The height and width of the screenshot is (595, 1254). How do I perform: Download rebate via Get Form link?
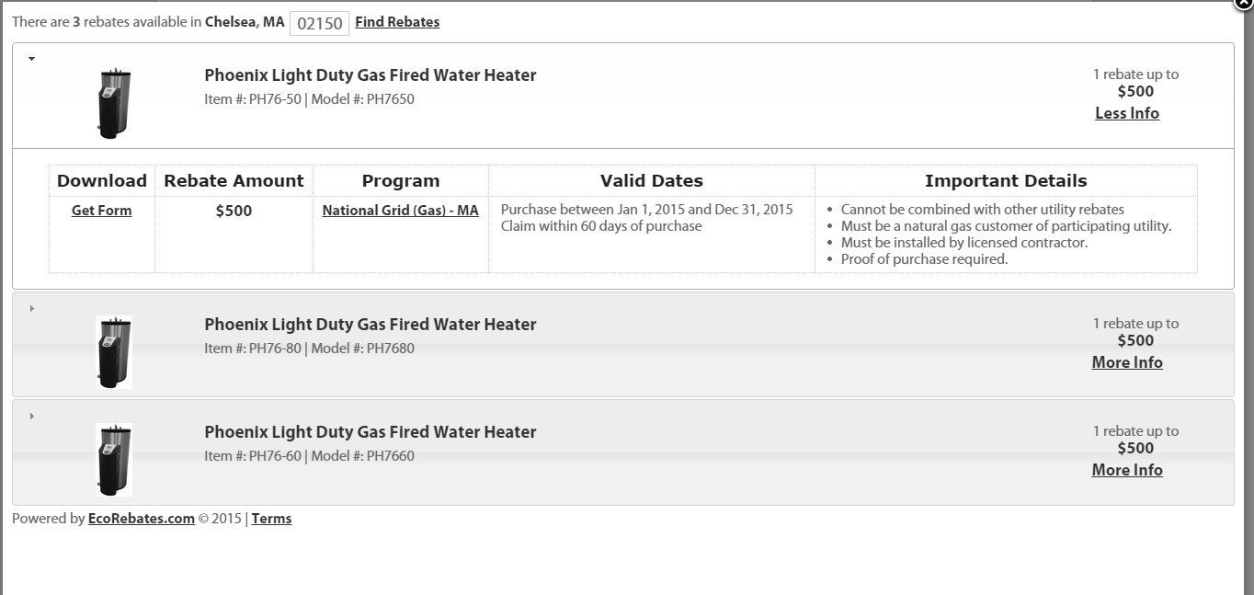pyautogui.click(x=101, y=211)
